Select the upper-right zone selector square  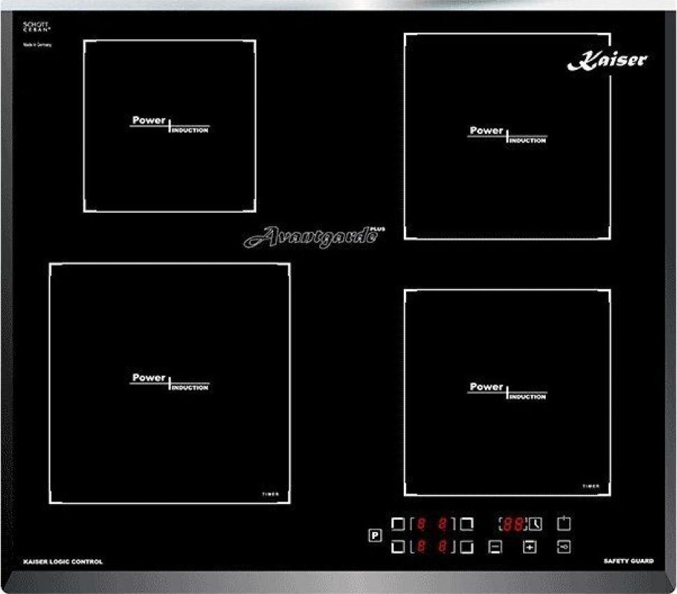(467, 524)
